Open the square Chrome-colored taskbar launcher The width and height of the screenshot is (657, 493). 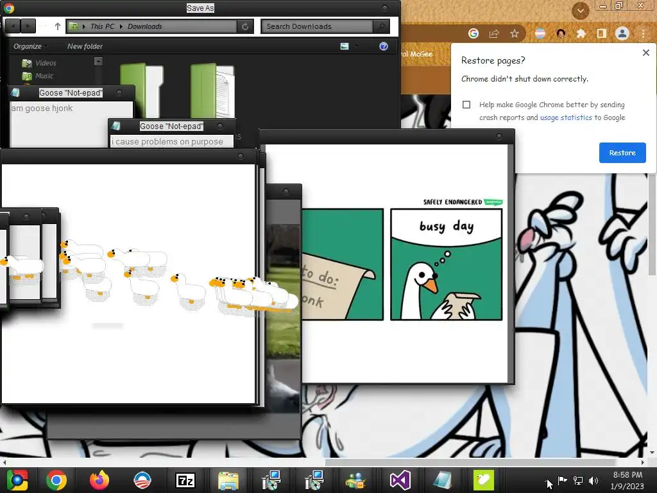coord(17,480)
